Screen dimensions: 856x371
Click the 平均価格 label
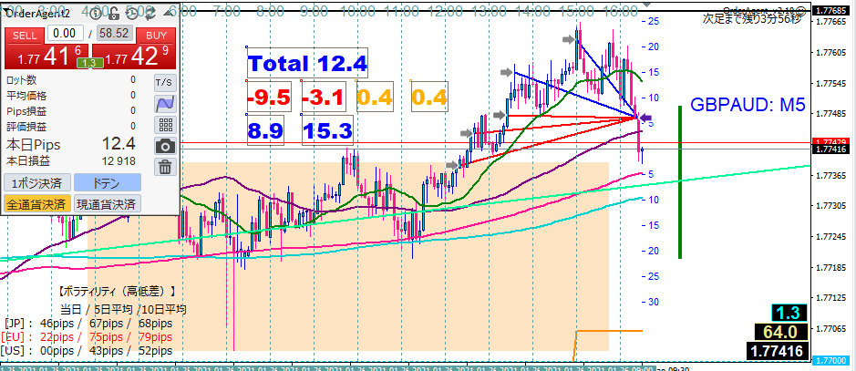[25, 96]
